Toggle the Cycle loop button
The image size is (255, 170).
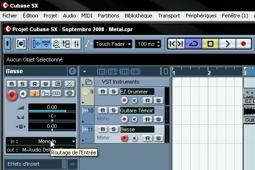(x=193, y=44)
